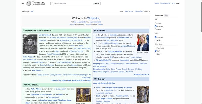
Task: Click the Nominate an article link
Action: coord(142,75)
